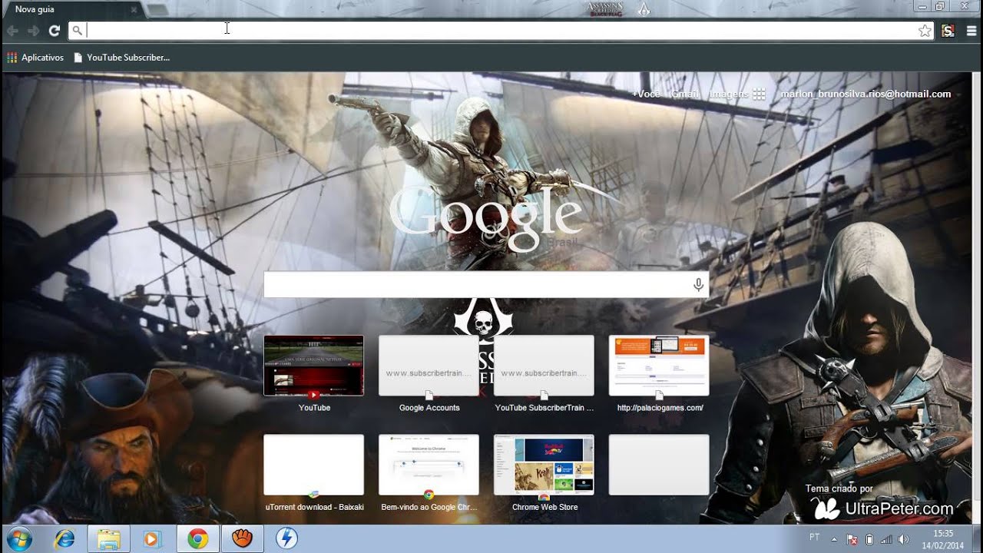Screen dimensions: 983x553
Task: Open the Chrome Web Store thumbnail
Action: (x=544, y=465)
